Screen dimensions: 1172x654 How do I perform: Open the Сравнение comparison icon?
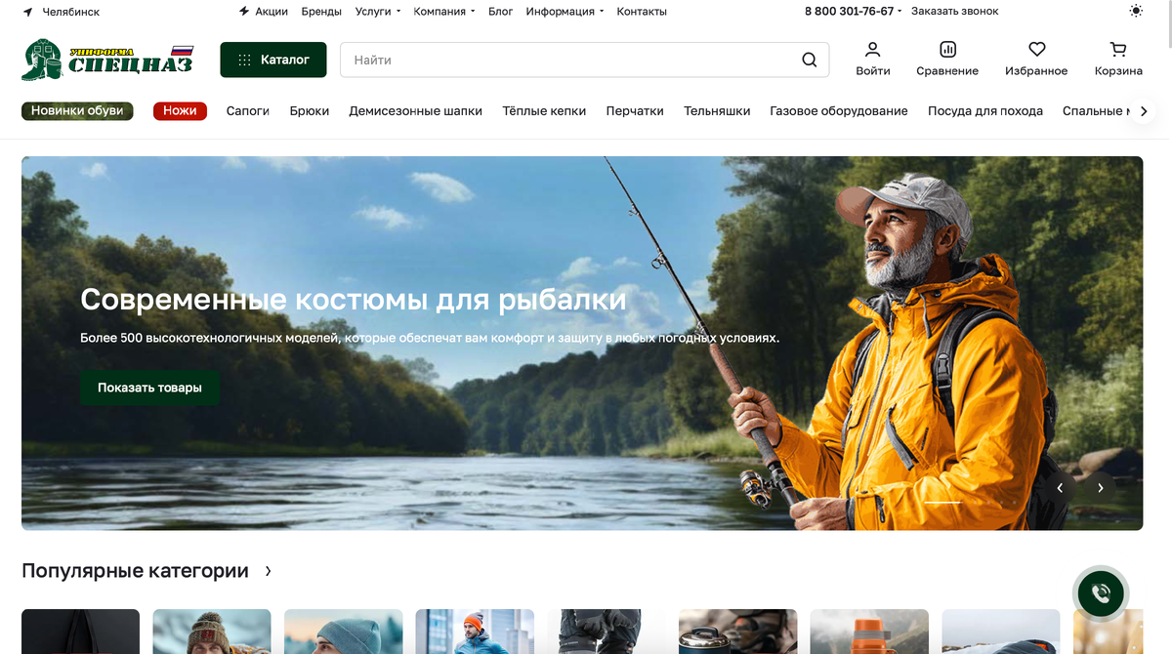point(947,49)
